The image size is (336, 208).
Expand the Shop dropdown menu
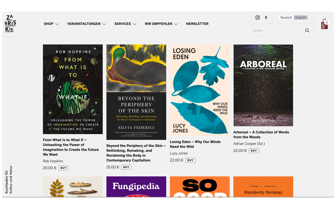click(51, 24)
